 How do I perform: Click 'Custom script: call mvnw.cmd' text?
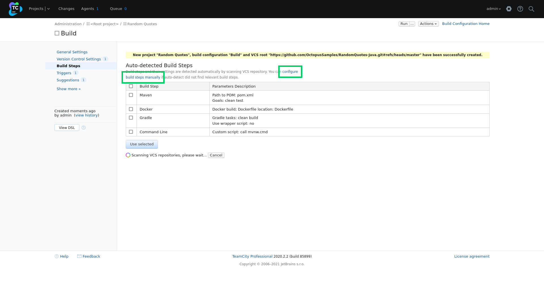[x=240, y=132]
